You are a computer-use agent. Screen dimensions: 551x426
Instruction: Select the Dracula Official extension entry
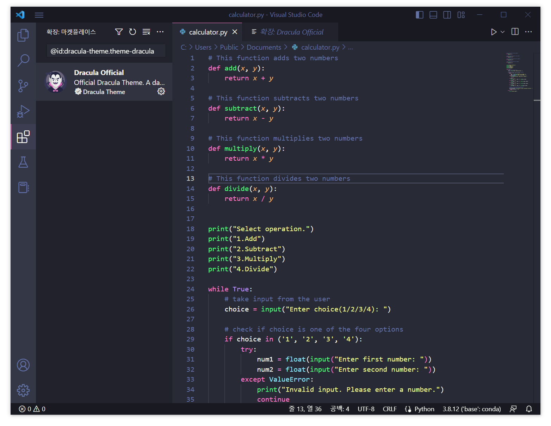pyautogui.click(x=104, y=82)
